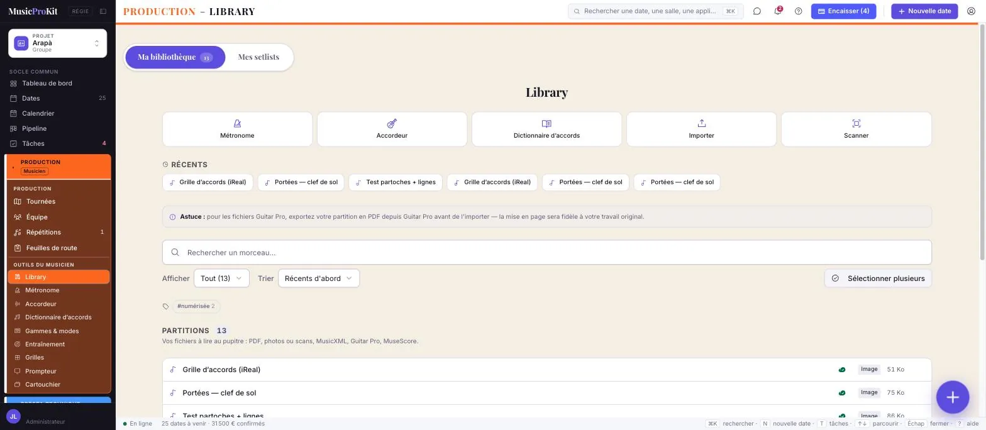Click the En ligne status indicator

(138, 424)
